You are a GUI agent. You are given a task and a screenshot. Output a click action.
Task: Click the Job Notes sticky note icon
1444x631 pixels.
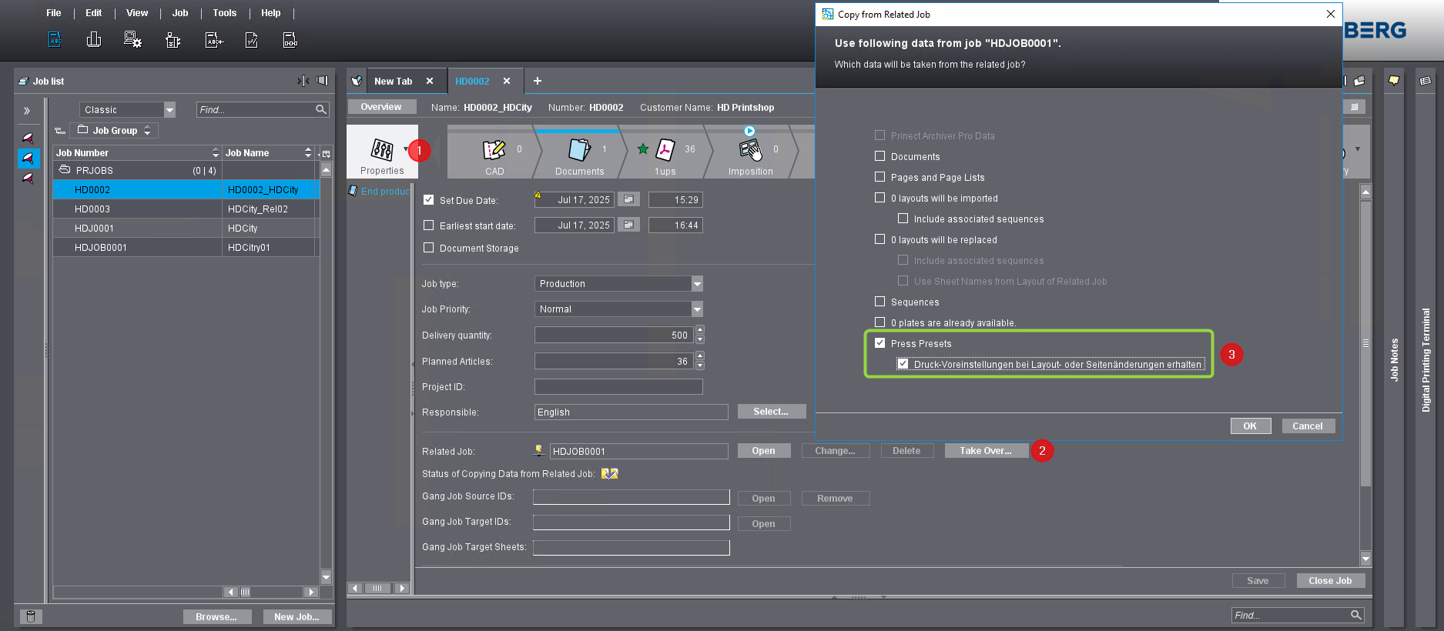[x=1394, y=81]
